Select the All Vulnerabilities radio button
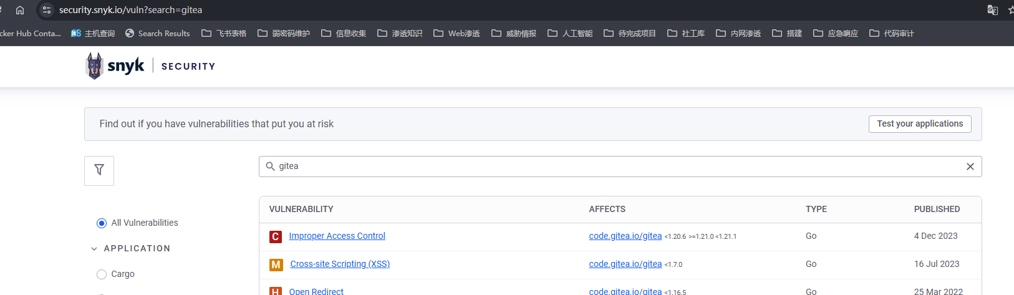The height and width of the screenshot is (295, 1014). tap(102, 223)
